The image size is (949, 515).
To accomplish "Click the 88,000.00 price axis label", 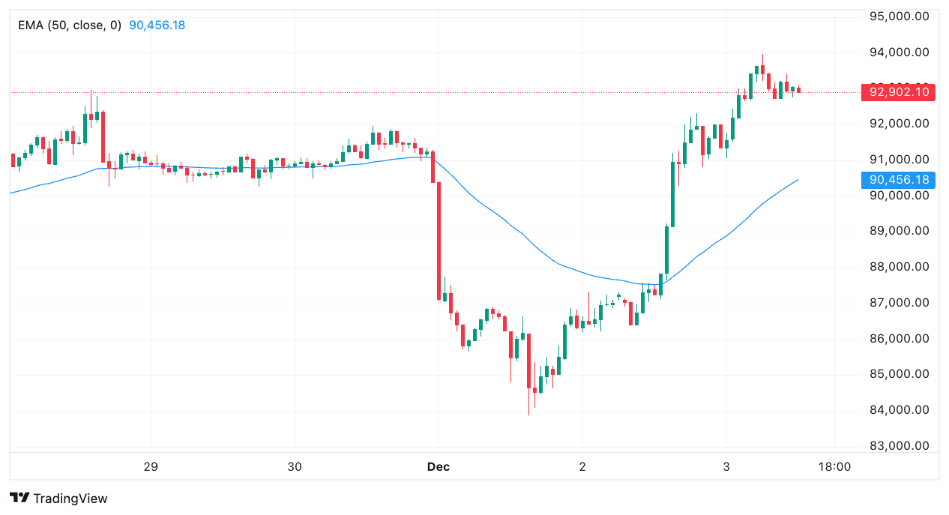I will click(x=899, y=267).
